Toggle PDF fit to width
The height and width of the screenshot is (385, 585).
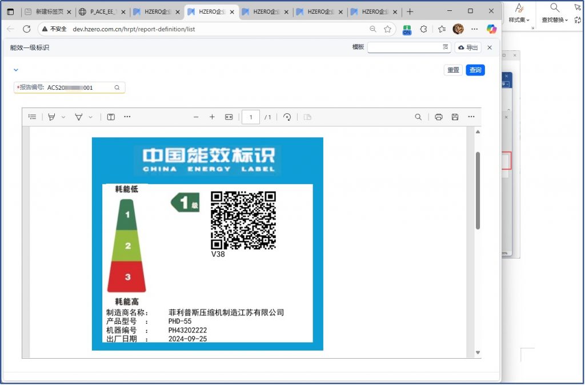click(x=229, y=117)
